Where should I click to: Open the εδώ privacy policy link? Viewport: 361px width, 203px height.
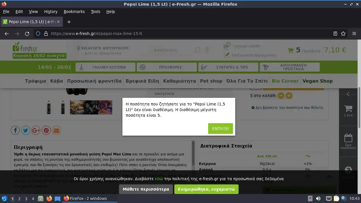(x=159, y=179)
